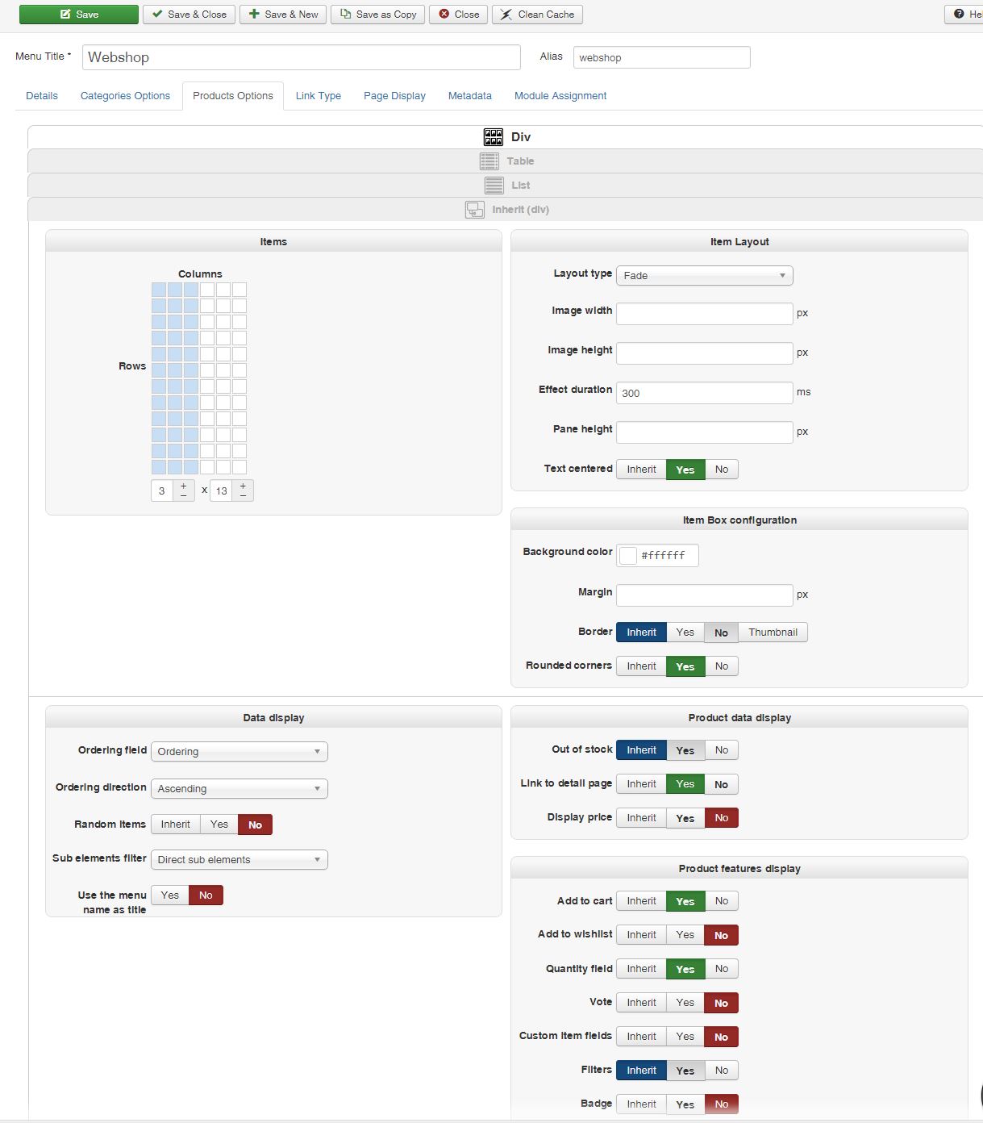Set Badge to Inherit
Screen dimensions: 983x1123
pos(642,1104)
